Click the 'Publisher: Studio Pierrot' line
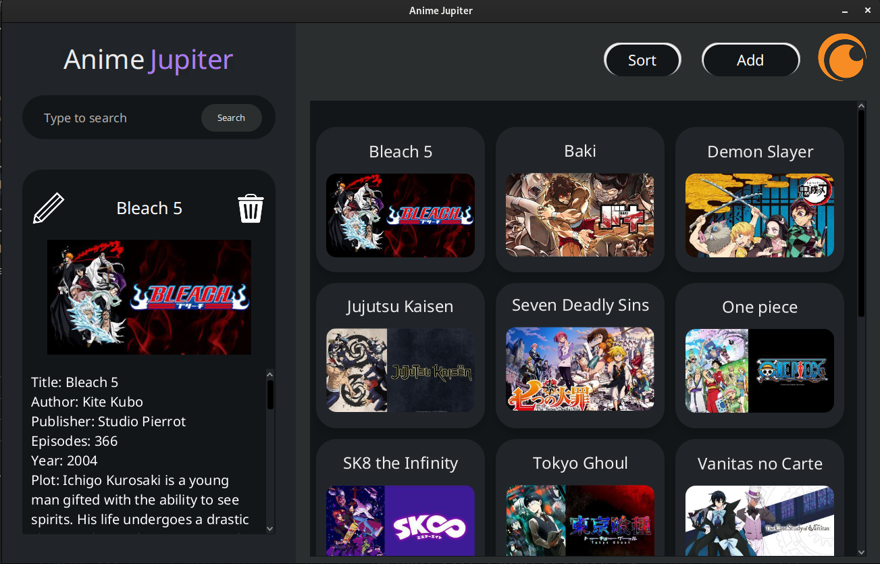The image size is (880, 564). point(108,421)
